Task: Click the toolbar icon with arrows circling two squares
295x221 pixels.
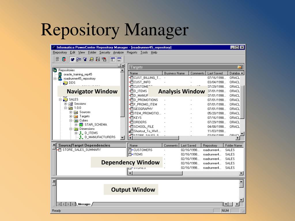Action: (x=79, y=59)
